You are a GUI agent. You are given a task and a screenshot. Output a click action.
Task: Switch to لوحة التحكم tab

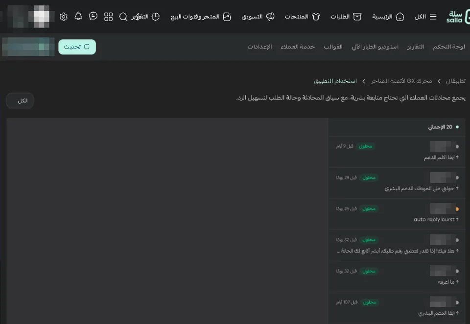point(449,47)
